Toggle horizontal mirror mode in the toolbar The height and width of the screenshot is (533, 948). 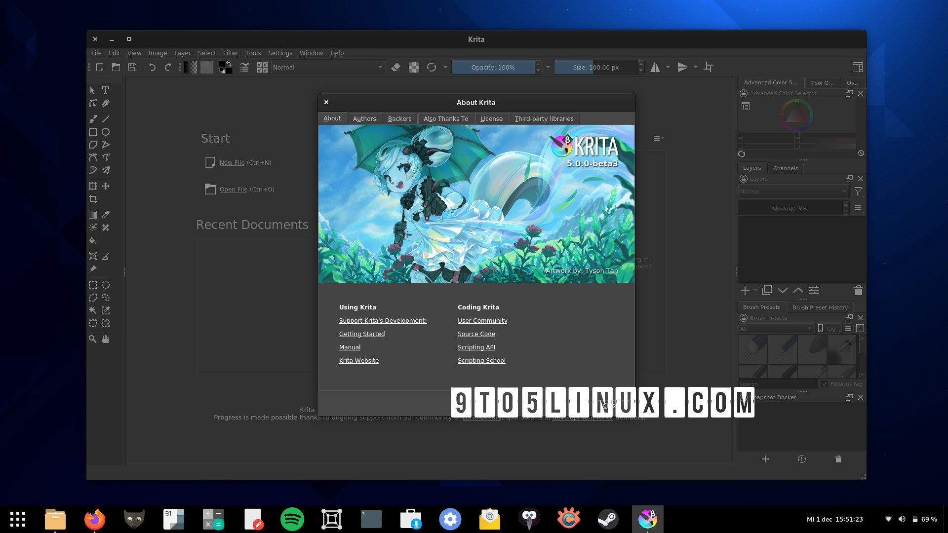(655, 67)
